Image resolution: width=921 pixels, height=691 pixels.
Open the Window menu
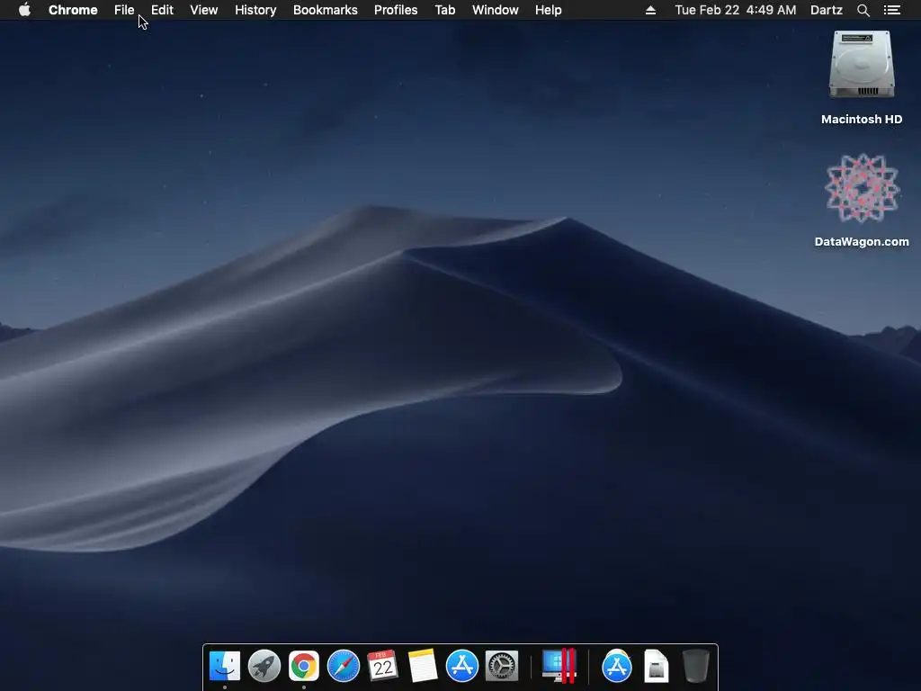point(496,10)
